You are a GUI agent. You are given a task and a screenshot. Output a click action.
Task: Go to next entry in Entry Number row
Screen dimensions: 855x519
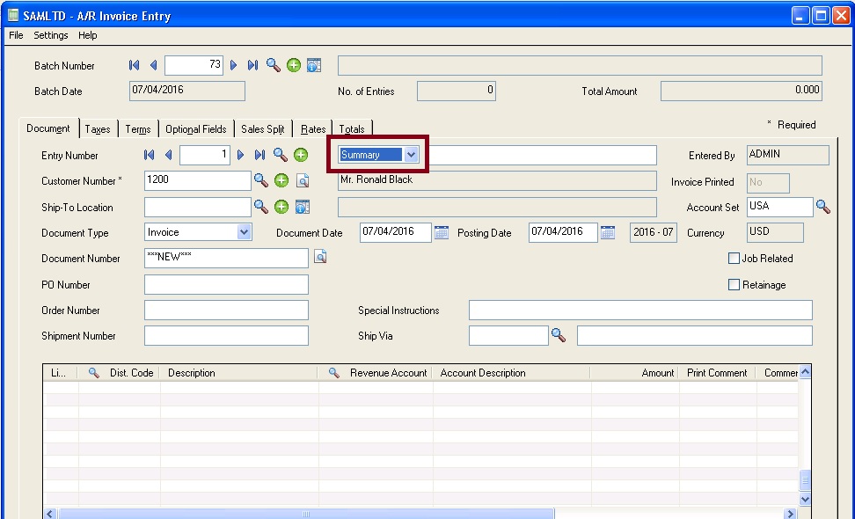[240, 155]
